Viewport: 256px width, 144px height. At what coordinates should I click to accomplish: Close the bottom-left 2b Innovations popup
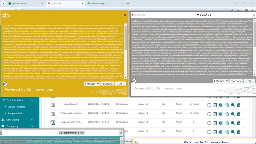121,133
